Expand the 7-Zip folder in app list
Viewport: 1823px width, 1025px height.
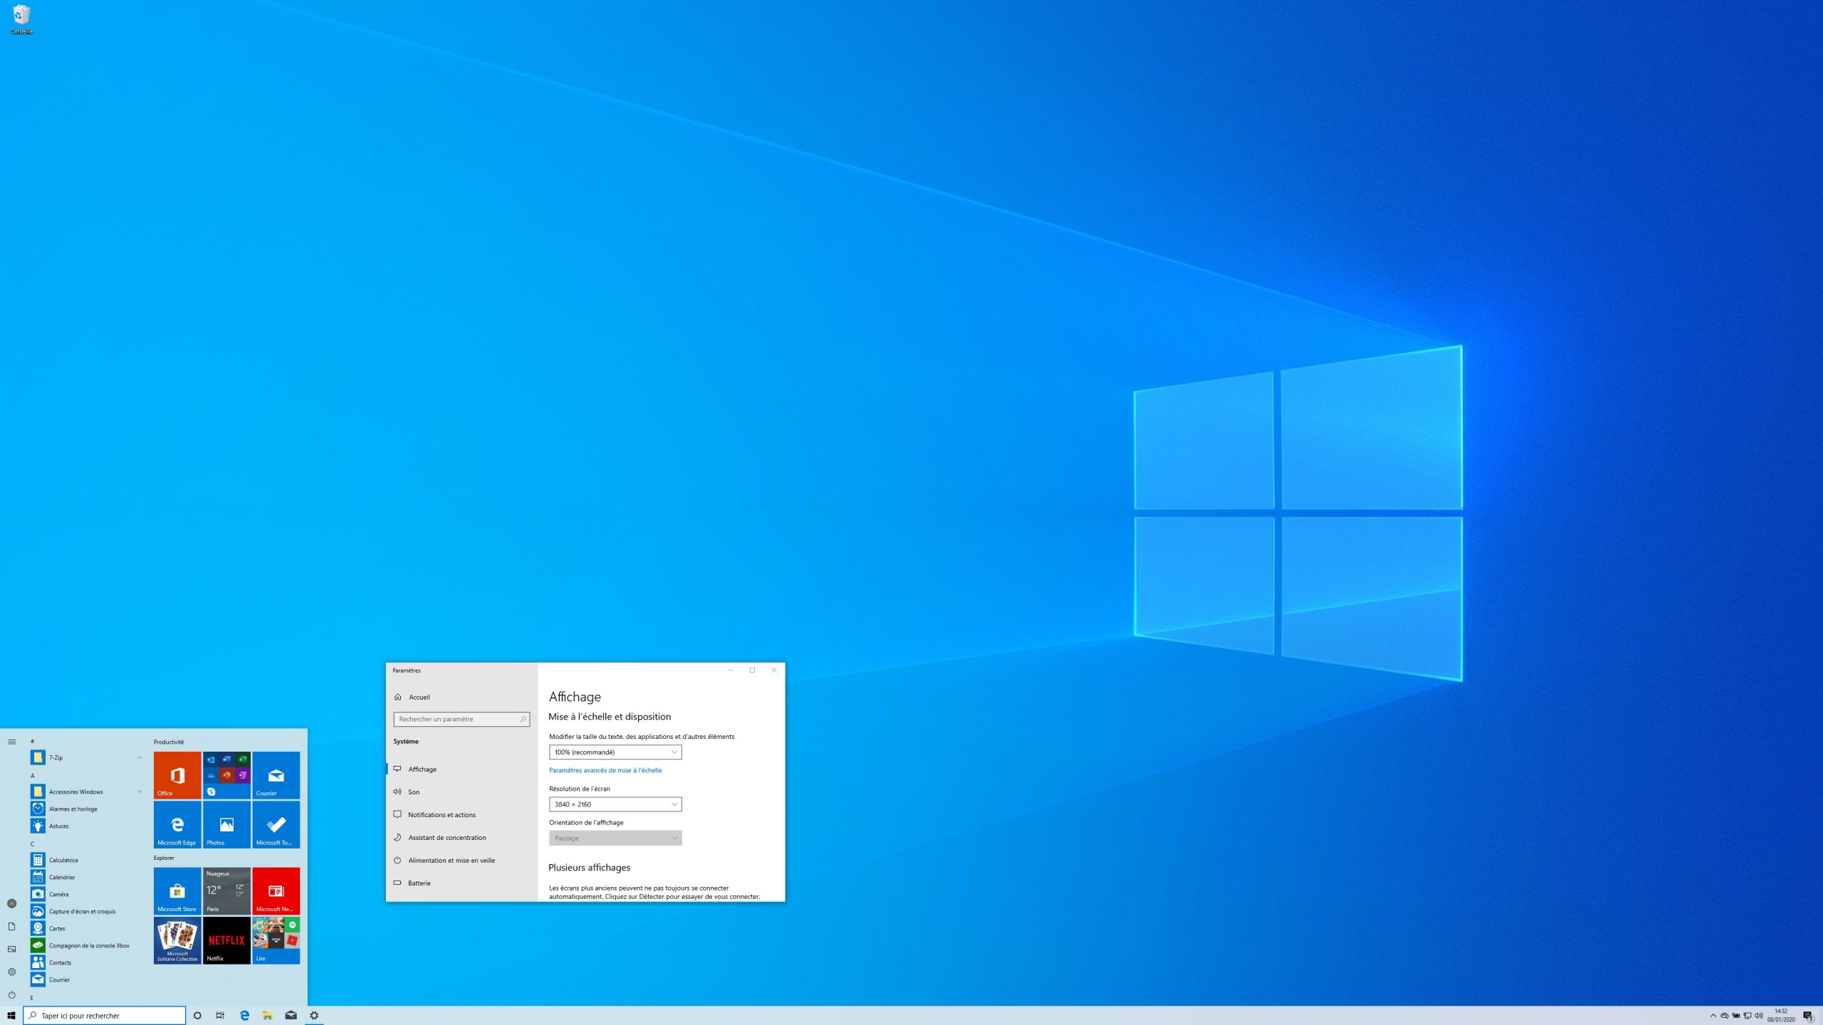pos(86,757)
